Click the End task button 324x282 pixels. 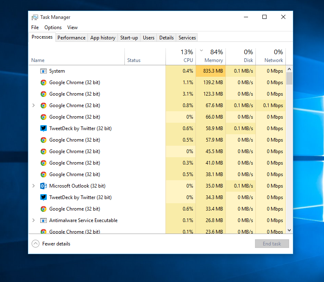272,244
